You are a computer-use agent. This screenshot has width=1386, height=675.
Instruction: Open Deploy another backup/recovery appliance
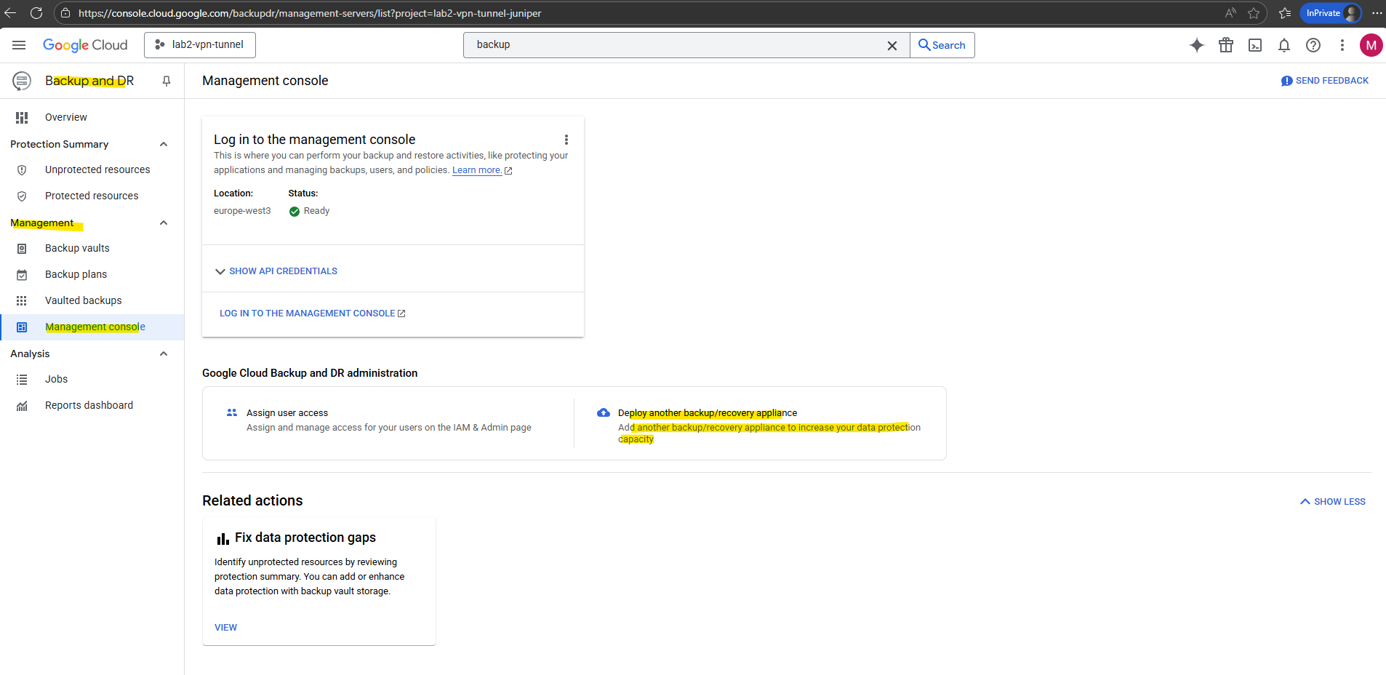click(708, 413)
